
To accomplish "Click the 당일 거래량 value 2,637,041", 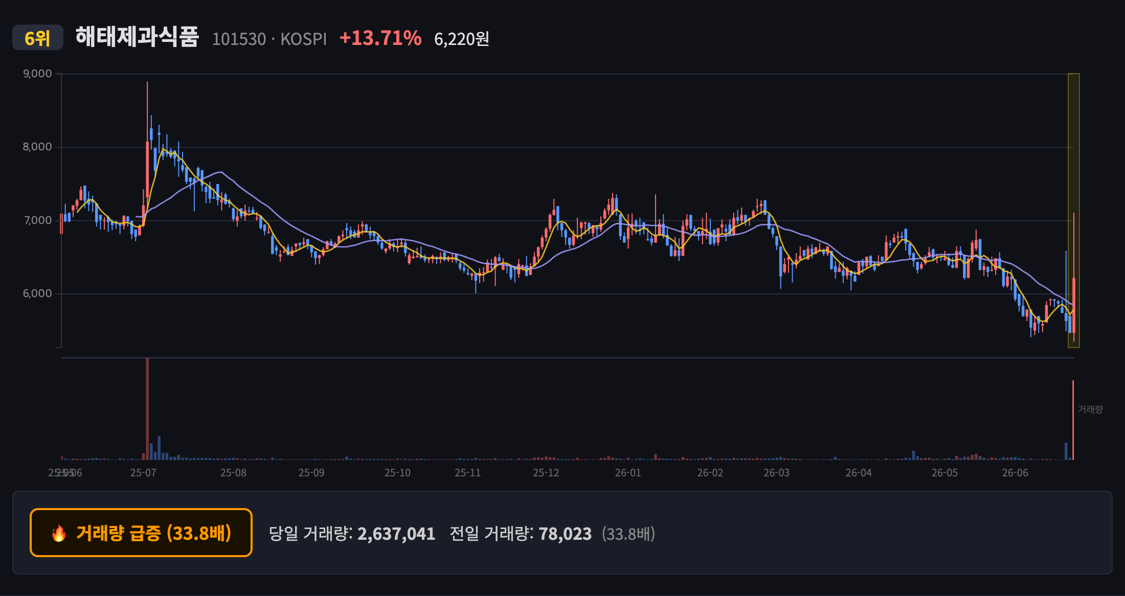I will (396, 534).
